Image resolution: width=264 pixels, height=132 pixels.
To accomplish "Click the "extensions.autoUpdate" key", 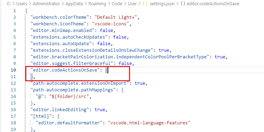I will pos(61,44).
